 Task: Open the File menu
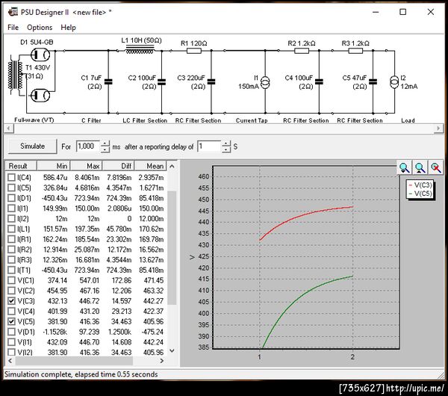13,28
